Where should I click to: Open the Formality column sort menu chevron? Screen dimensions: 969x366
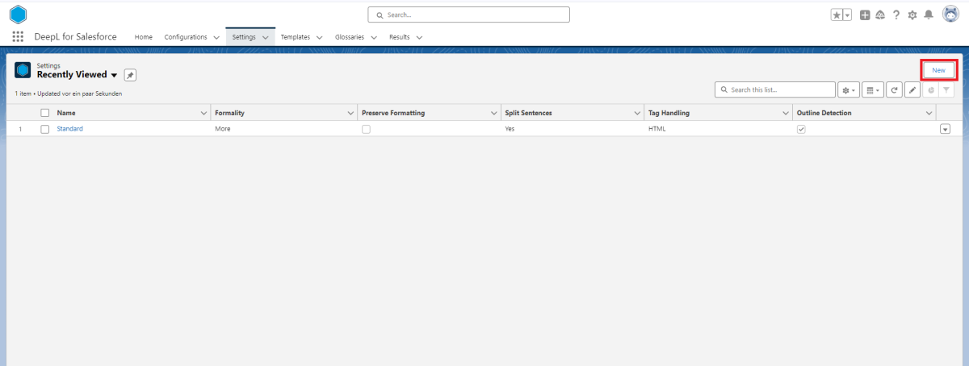point(350,113)
